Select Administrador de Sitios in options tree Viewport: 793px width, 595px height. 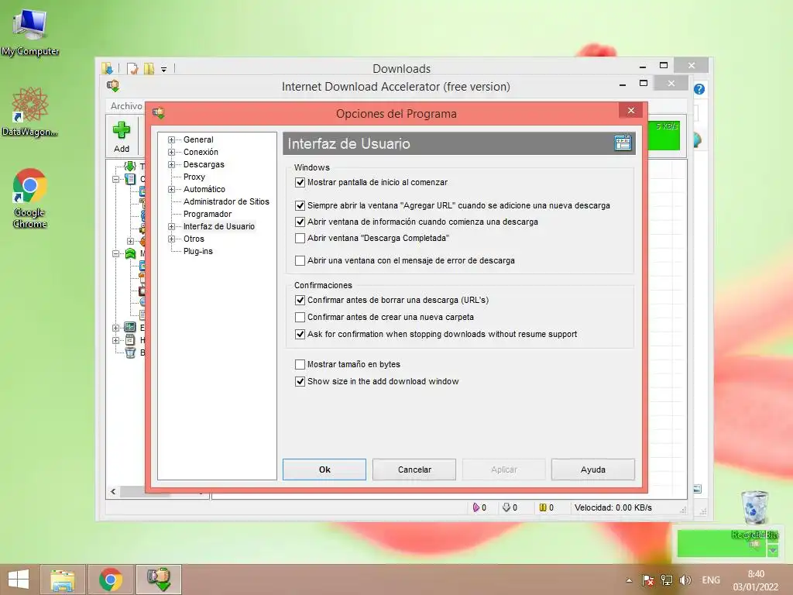click(x=226, y=201)
